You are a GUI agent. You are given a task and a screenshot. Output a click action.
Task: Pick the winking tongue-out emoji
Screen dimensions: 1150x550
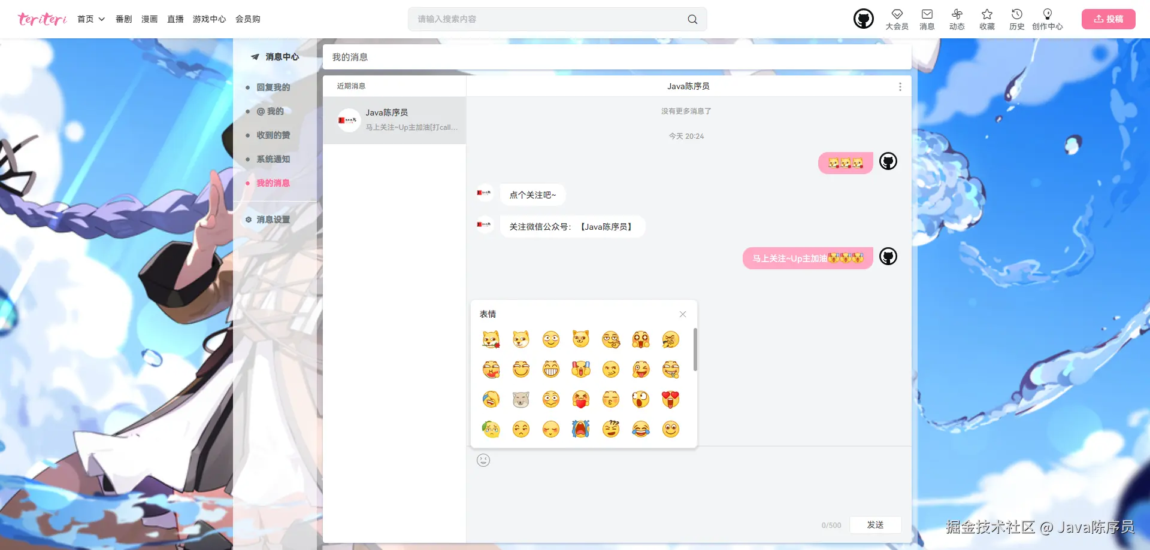[x=641, y=369]
